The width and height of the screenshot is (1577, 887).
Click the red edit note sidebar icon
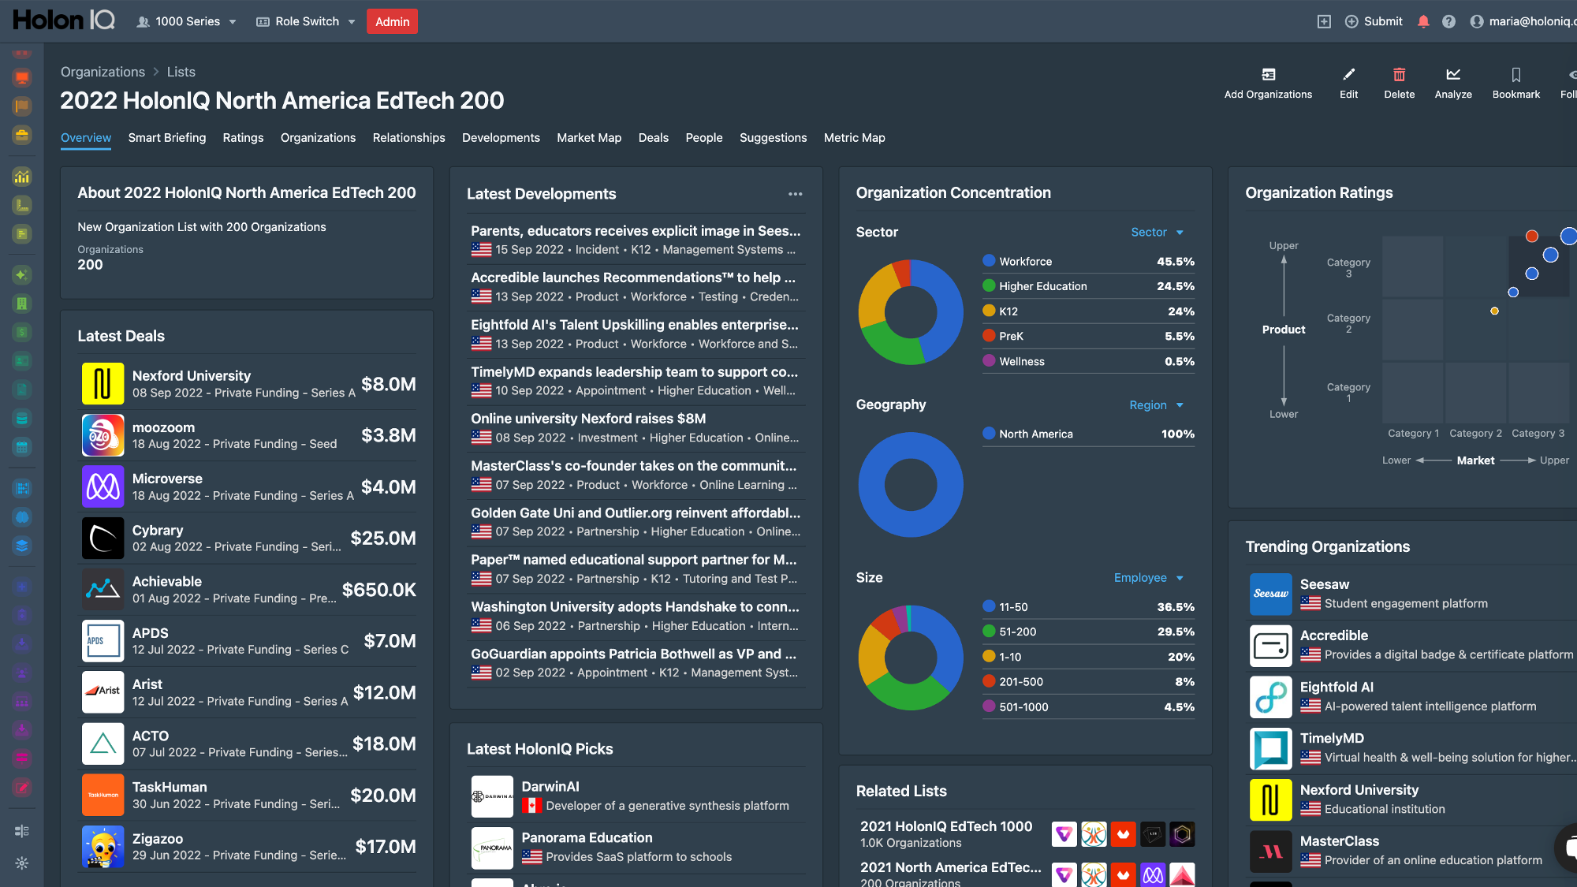pos(22,787)
